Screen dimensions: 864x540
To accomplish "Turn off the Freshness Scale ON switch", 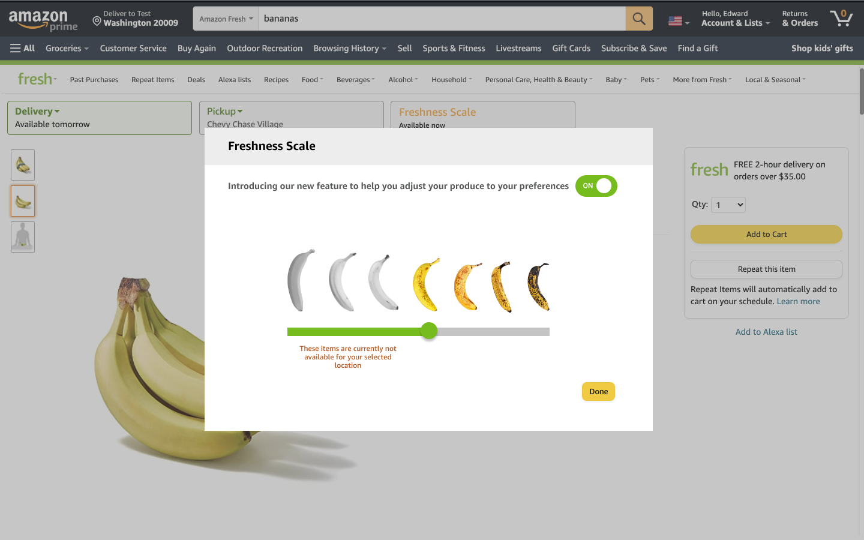I will point(596,186).
